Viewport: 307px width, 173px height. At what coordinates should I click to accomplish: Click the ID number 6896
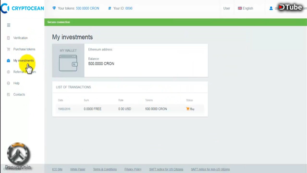pos(129,8)
